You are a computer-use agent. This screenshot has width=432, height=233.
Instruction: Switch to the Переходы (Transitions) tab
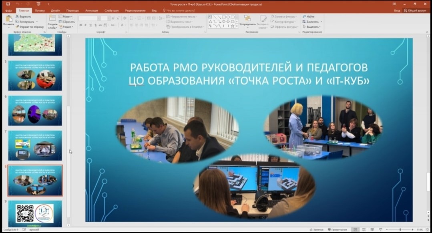[73, 10]
